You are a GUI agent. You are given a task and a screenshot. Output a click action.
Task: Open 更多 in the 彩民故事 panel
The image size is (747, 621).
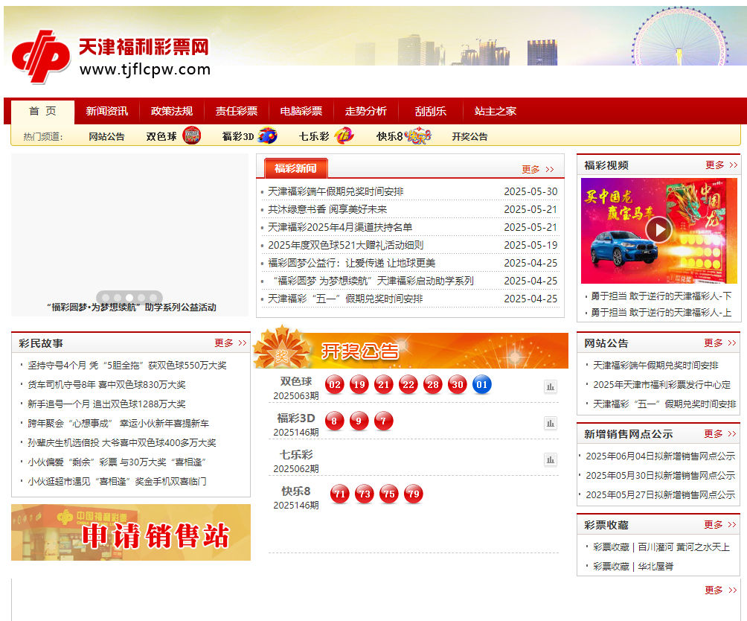tap(223, 343)
